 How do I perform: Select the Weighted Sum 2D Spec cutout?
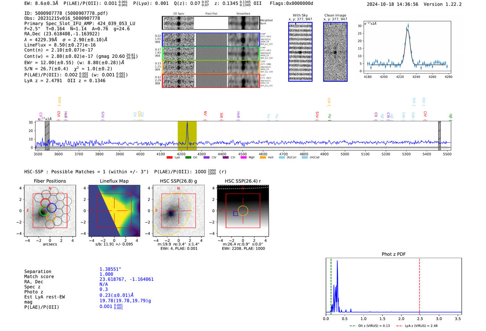tap(178, 23)
